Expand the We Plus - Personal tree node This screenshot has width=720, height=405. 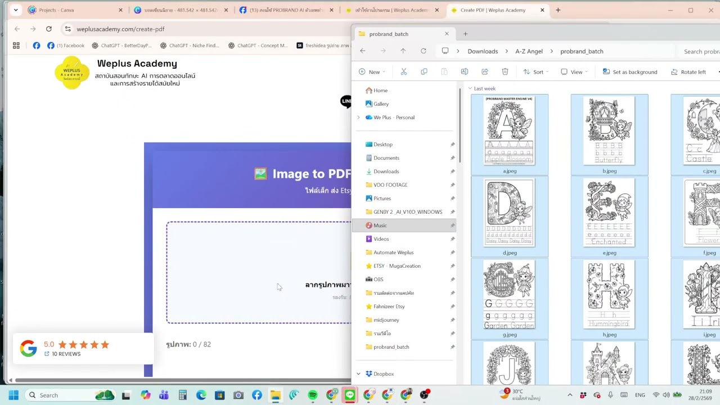(358, 118)
